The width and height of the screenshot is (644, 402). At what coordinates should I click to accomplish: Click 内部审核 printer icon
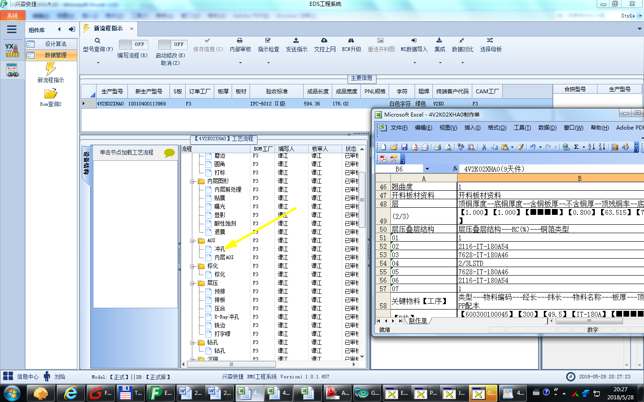click(x=240, y=41)
